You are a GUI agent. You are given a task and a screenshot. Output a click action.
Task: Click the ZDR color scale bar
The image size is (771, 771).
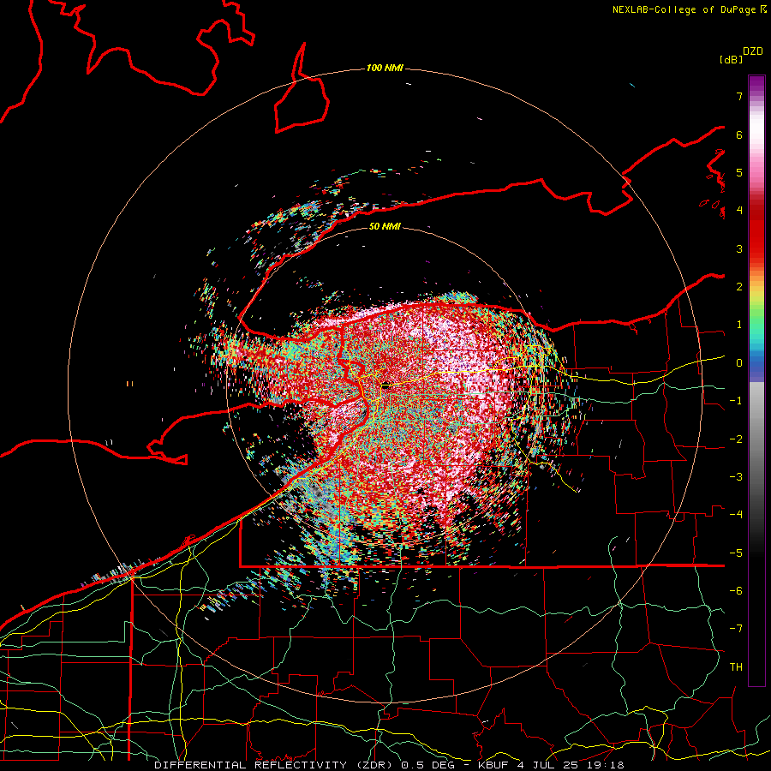(x=756, y=380)
